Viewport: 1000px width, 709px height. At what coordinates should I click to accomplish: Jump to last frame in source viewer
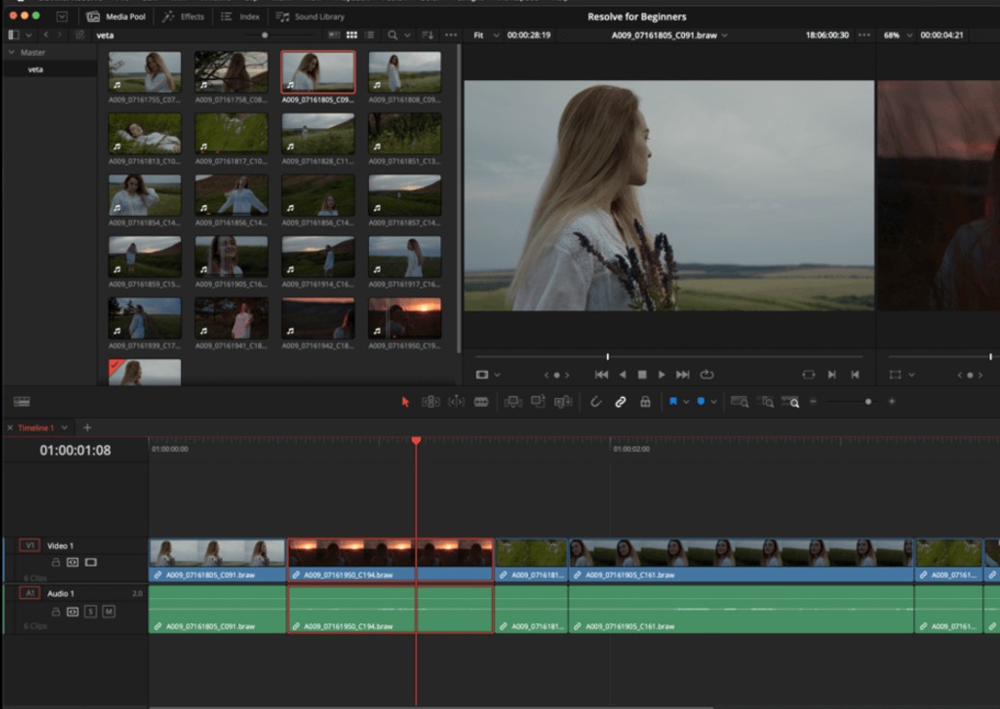point(682,375)
